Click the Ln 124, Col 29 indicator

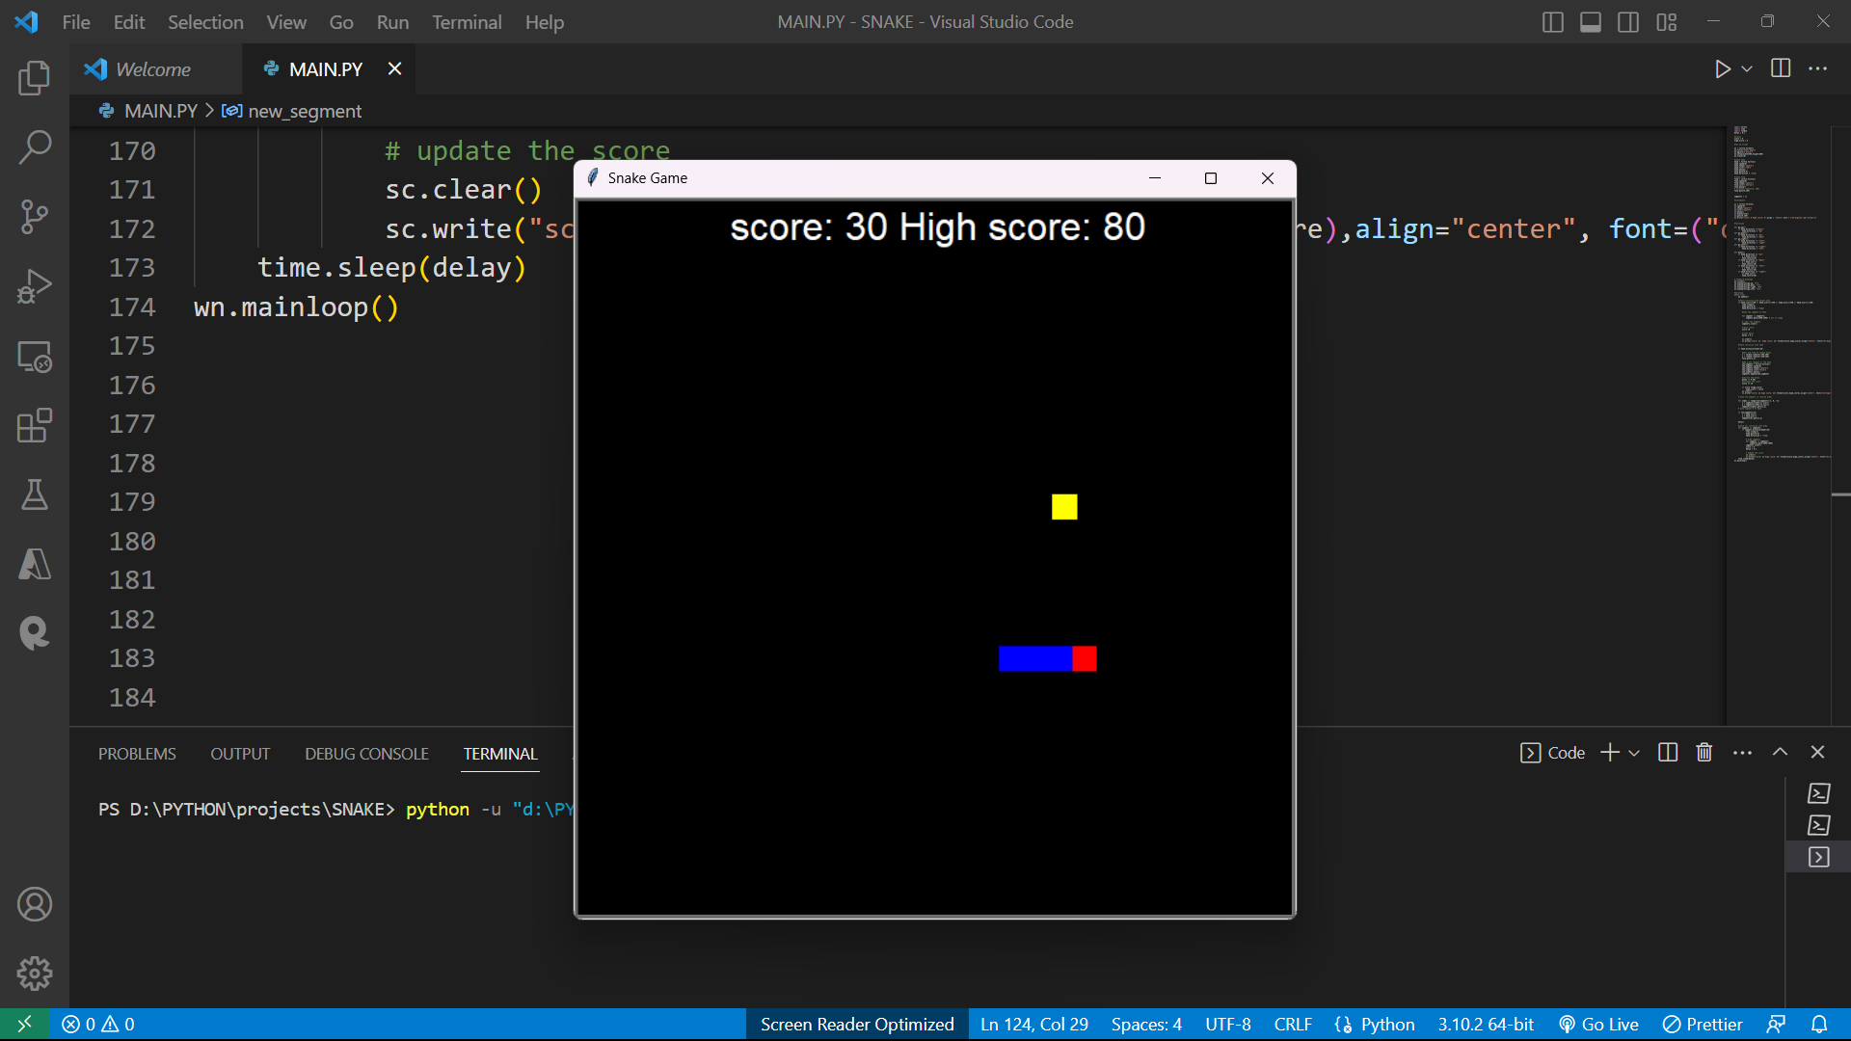(1034, 1024)
